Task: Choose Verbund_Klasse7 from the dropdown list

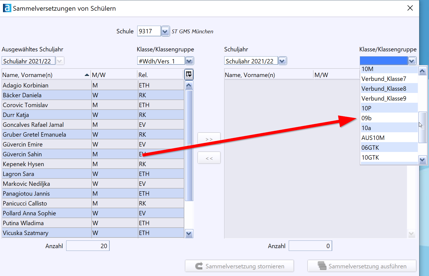Action: coord(389,79)
